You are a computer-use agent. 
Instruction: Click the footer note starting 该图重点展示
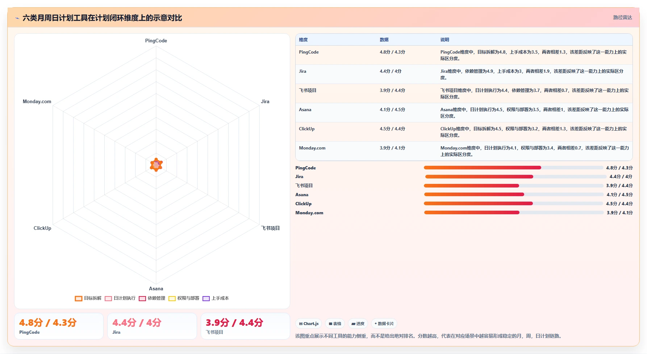tap(429, 336)
